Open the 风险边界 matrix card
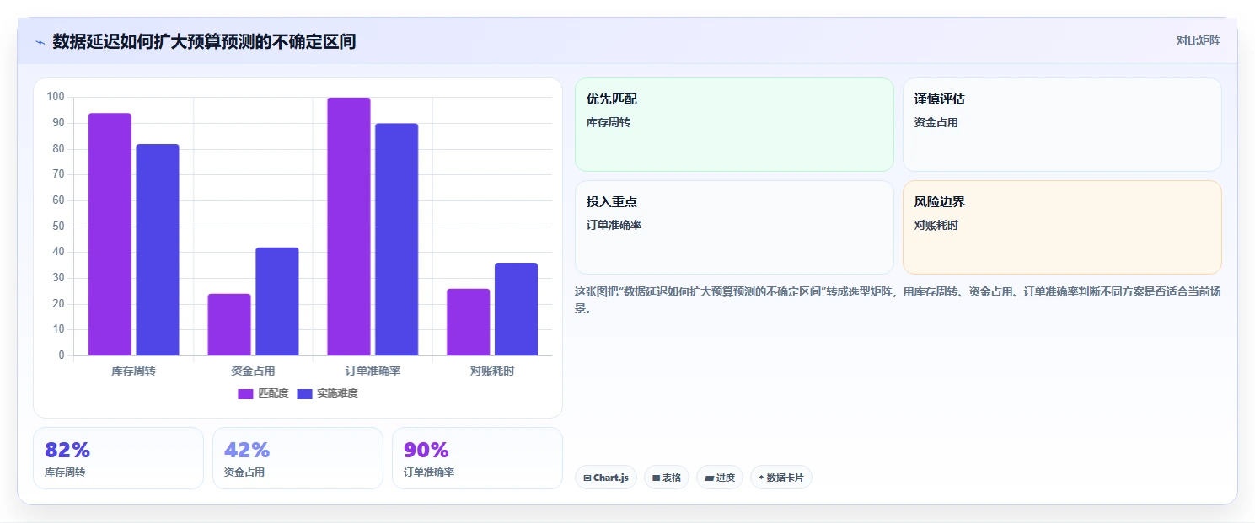The image size is (1255, 523). coord(1062,227)
